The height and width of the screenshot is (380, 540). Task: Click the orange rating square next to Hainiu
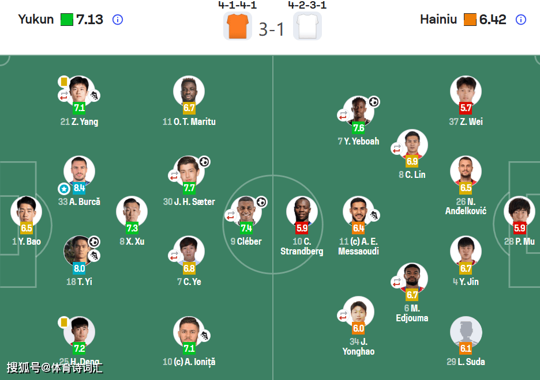point(470,20)
